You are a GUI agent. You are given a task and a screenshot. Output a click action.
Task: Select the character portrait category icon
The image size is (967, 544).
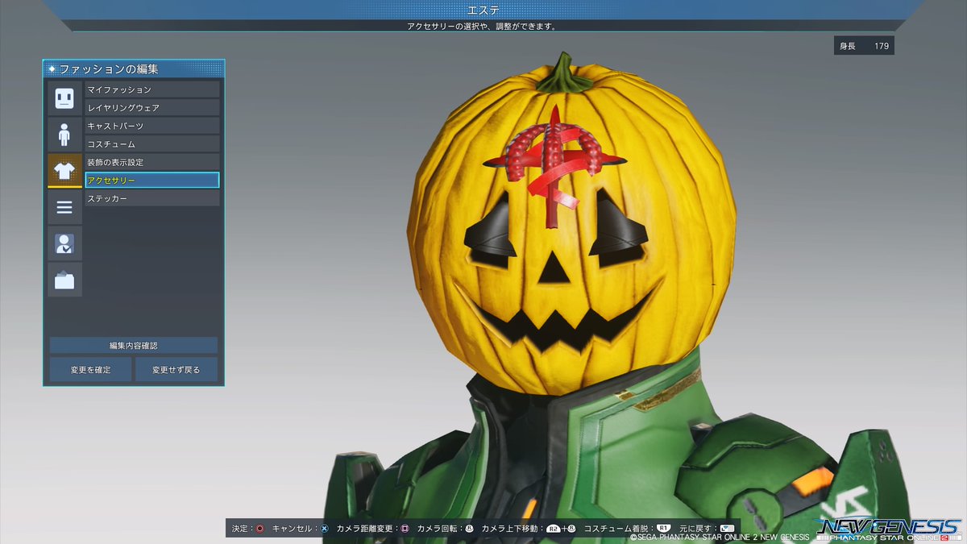pyautogui.click(x=64, y=243)
